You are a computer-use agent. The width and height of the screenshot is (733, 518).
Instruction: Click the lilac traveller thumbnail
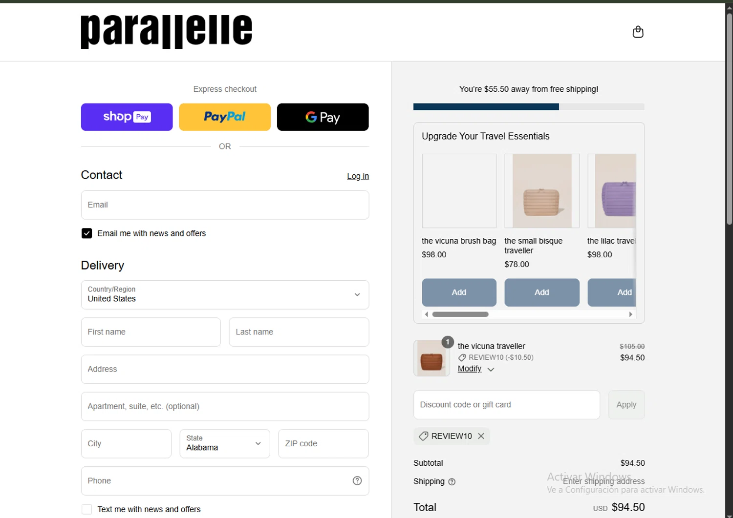[x=612, y=191]
